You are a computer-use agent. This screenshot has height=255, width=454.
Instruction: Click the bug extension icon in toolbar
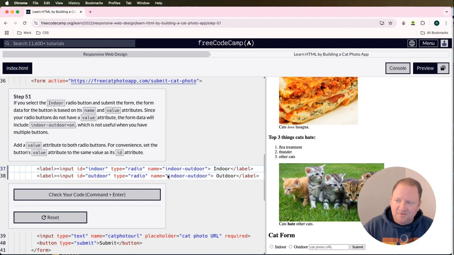pos(403,23)
